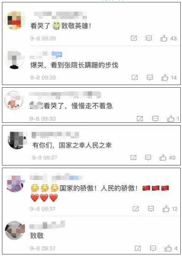The height and width of the screenshot is (257, 182).
Task: Open the avatar of the '致敬' commenter
Action: (15, 230)
